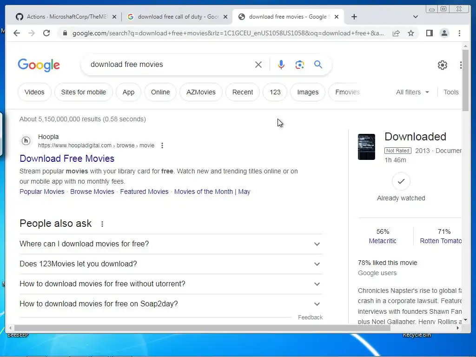Click the padlock site info icon
Viewport: 476px width, 357px height.
(65, 33)
